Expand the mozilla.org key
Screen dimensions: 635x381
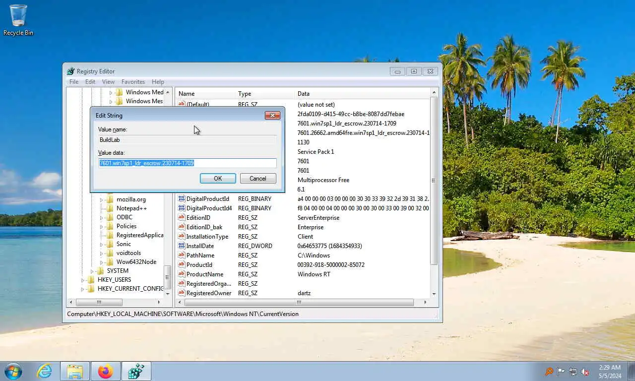tap(101, 199)
